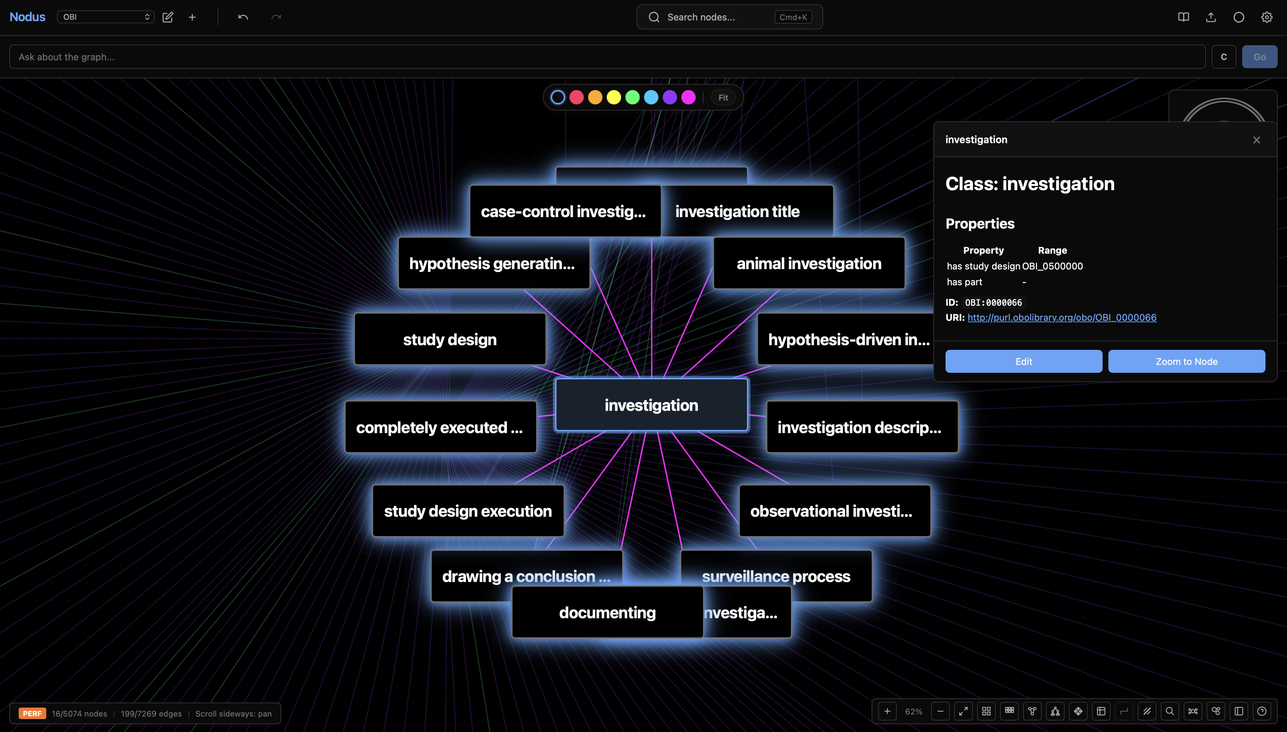Open the OBI_0000066 purl URI link

(x=1062, y=317)
